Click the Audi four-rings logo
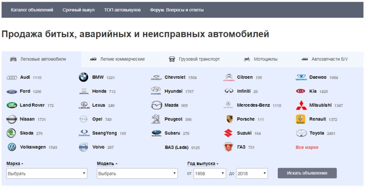366x192 pixels. [x=12, y=78]
